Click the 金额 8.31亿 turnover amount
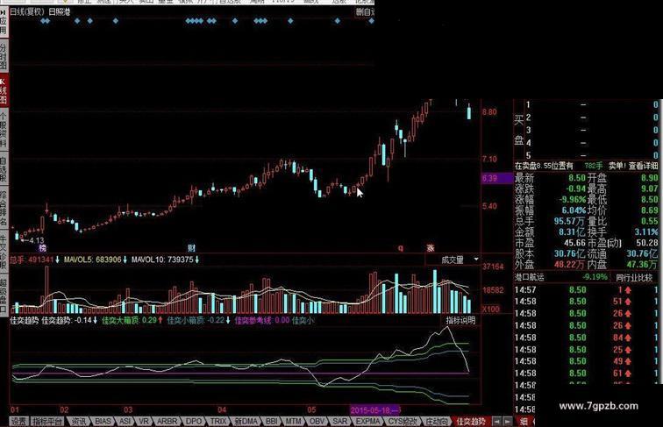Screen dimensions: 663x427 573,232
